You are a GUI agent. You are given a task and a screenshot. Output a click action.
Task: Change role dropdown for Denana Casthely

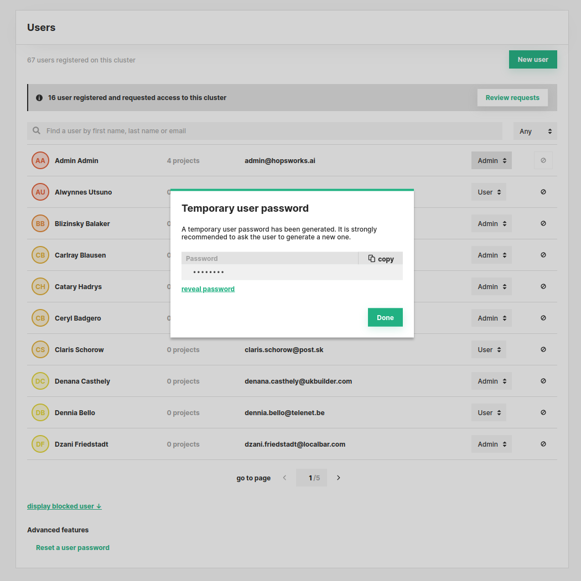tap(491, 381)
